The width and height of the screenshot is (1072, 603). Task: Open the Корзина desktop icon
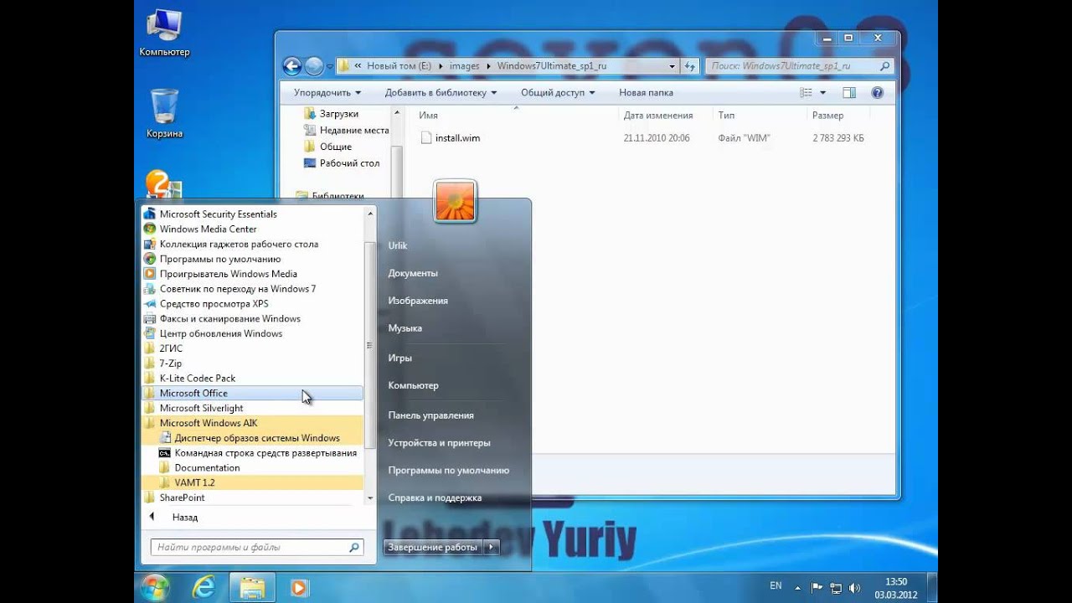point(164,114)
